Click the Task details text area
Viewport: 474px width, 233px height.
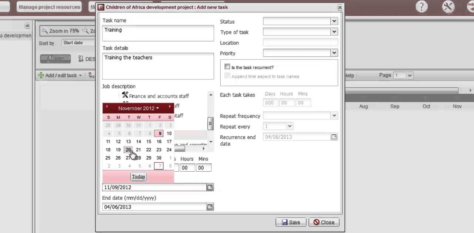(158, 66)
